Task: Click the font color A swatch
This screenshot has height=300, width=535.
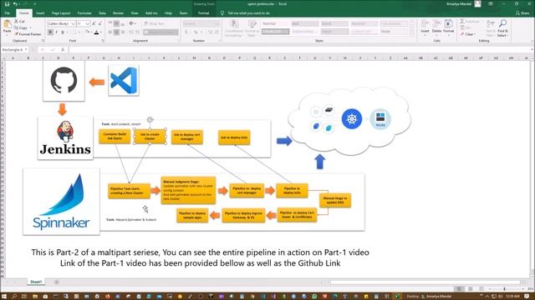Action: pos(97,32)
